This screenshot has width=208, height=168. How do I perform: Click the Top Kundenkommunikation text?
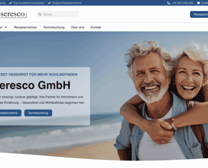29,3
